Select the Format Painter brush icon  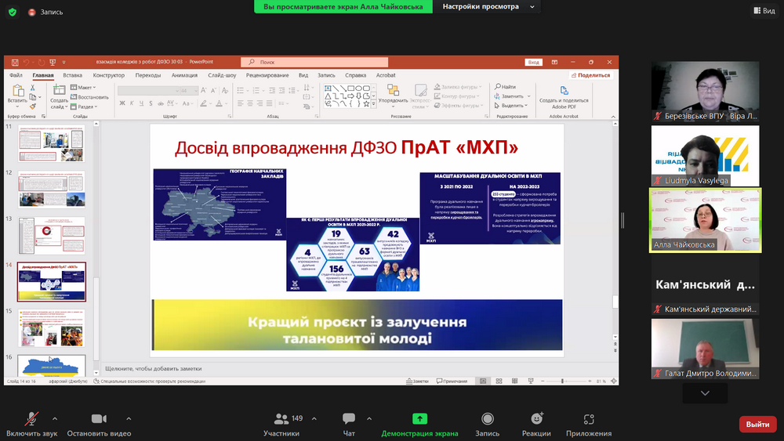32,107
